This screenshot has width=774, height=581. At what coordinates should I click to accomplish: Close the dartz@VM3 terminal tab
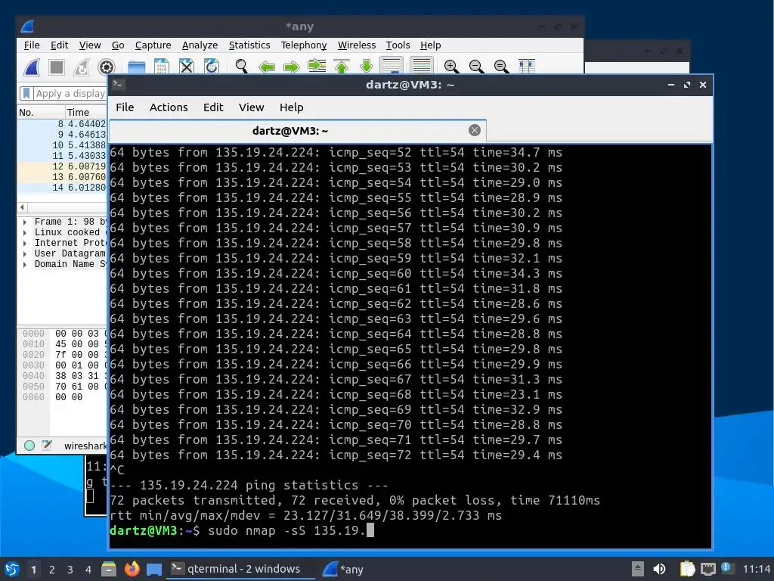point(475,130)
